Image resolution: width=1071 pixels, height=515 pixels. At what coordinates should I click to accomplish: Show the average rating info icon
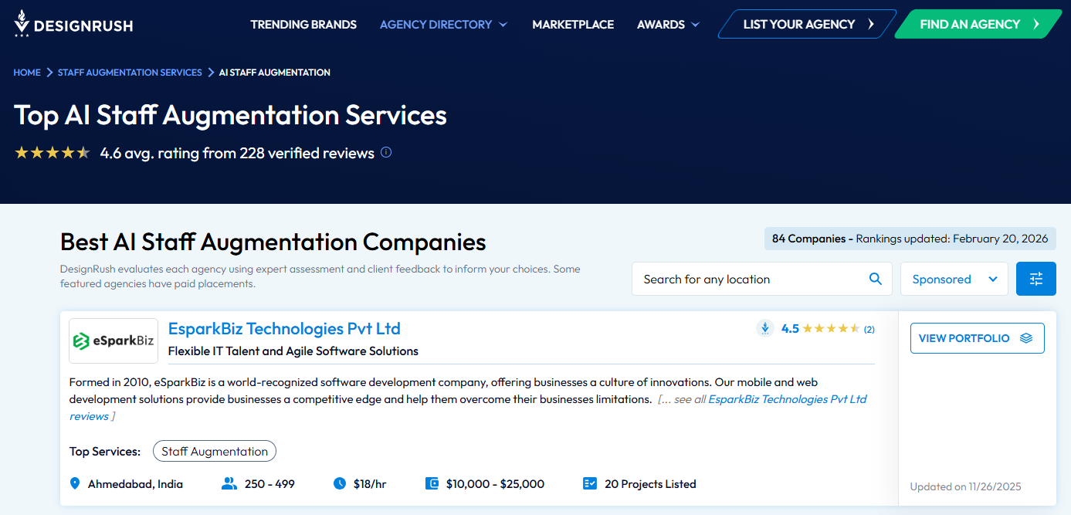click(x=386, y=152)
